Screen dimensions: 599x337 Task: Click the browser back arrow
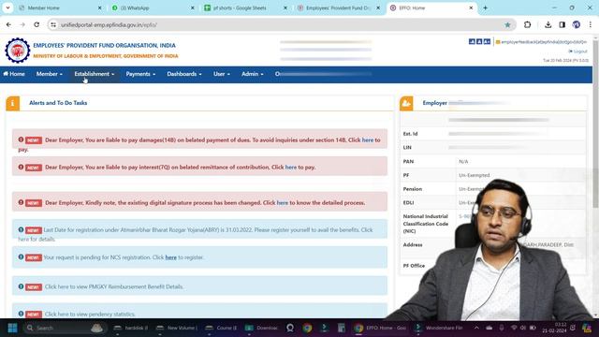(x=8, y=25)
